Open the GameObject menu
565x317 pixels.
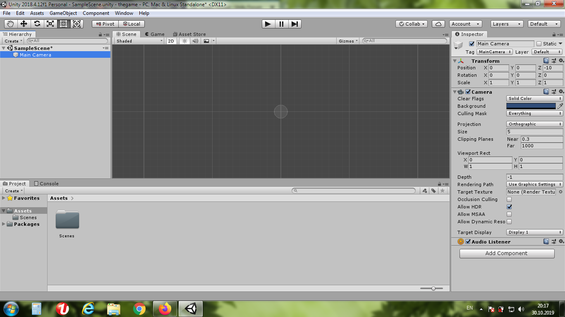(x=63, y=13)
